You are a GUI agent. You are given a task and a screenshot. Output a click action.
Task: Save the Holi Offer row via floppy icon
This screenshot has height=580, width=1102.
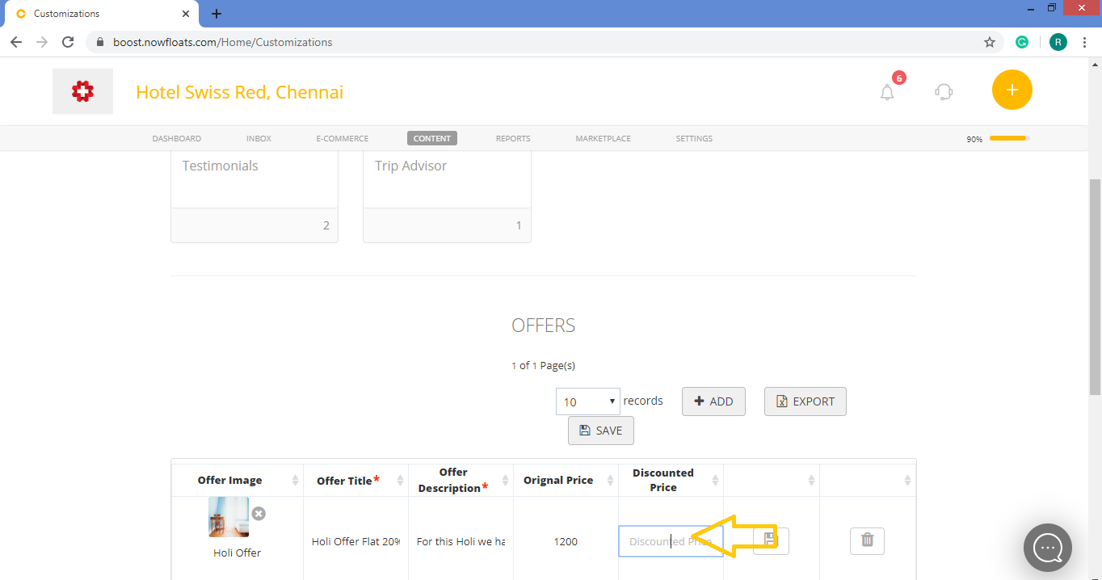tap(771, 540)
